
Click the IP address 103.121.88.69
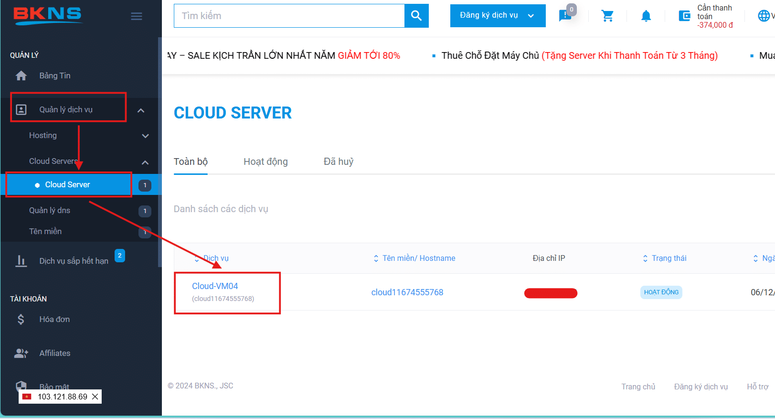pos(63,397)
